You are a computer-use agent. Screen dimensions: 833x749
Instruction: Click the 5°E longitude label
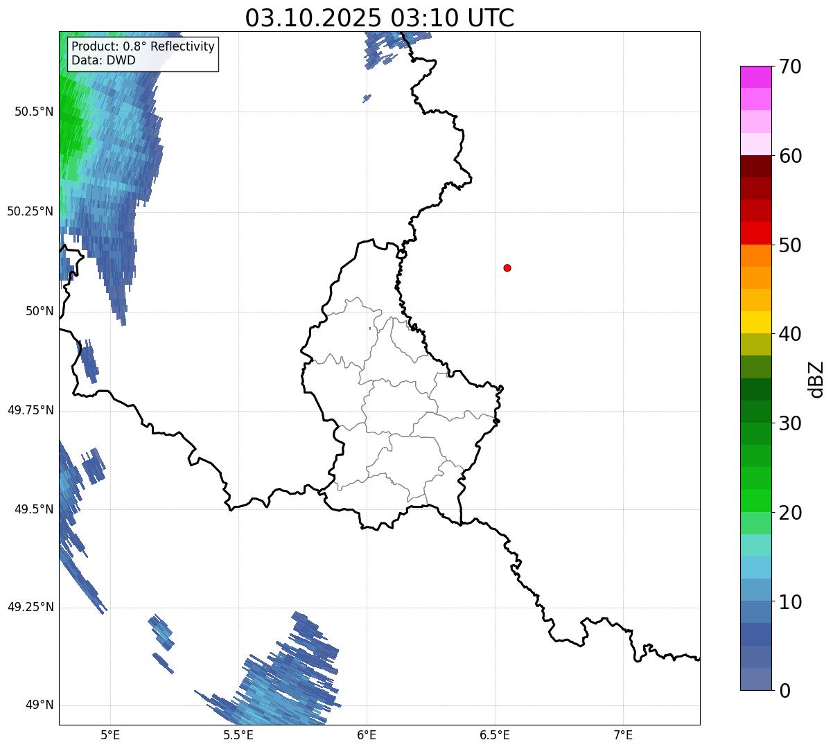110,735
